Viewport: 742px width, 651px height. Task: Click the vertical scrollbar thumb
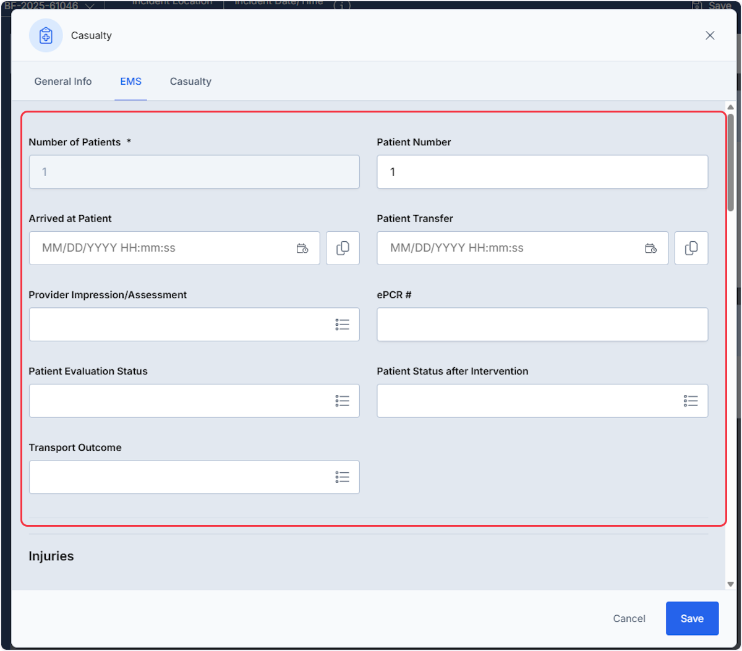730,163
